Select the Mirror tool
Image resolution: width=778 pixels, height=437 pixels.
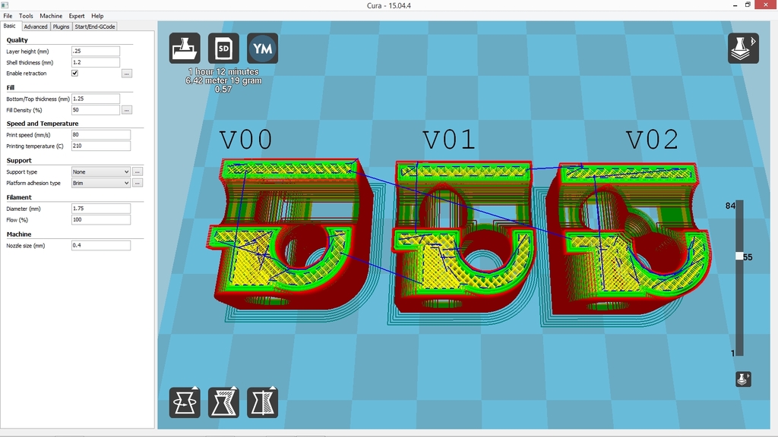coord(263,402)
